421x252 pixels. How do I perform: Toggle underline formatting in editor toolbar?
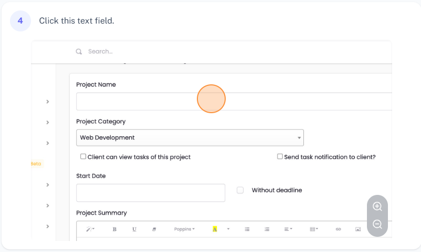click(134, 229)
